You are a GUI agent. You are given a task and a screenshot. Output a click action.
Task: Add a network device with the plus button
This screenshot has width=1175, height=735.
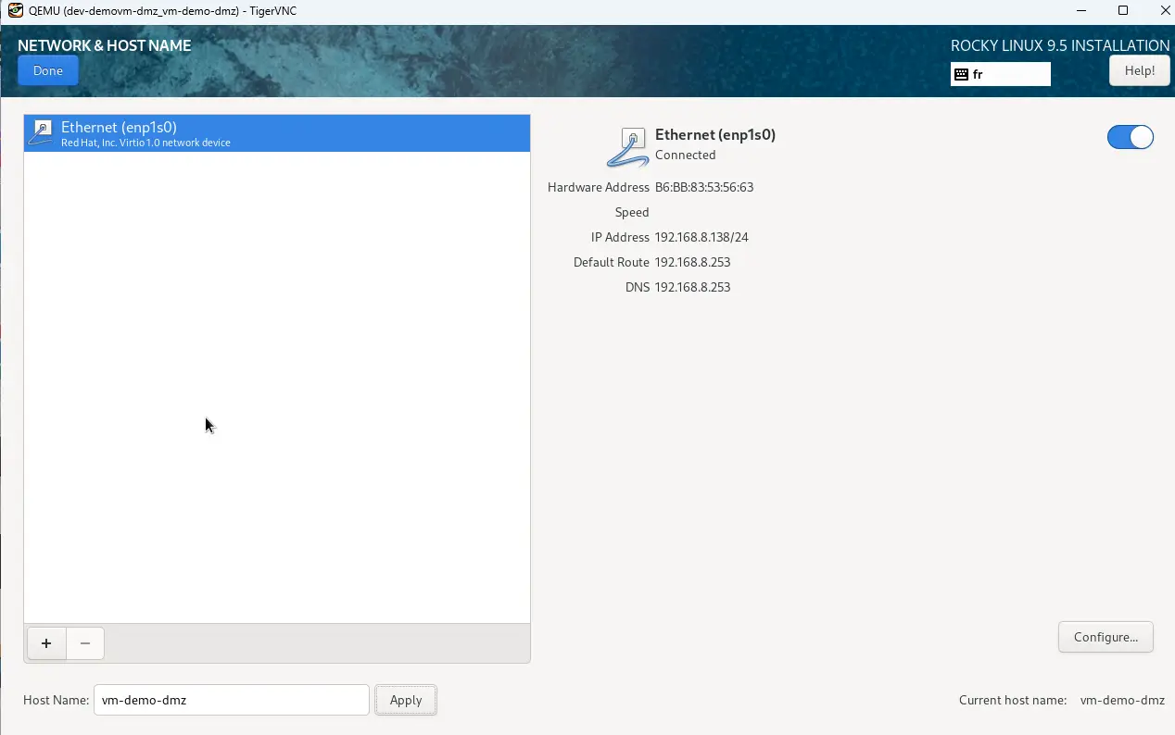(46, 643)
